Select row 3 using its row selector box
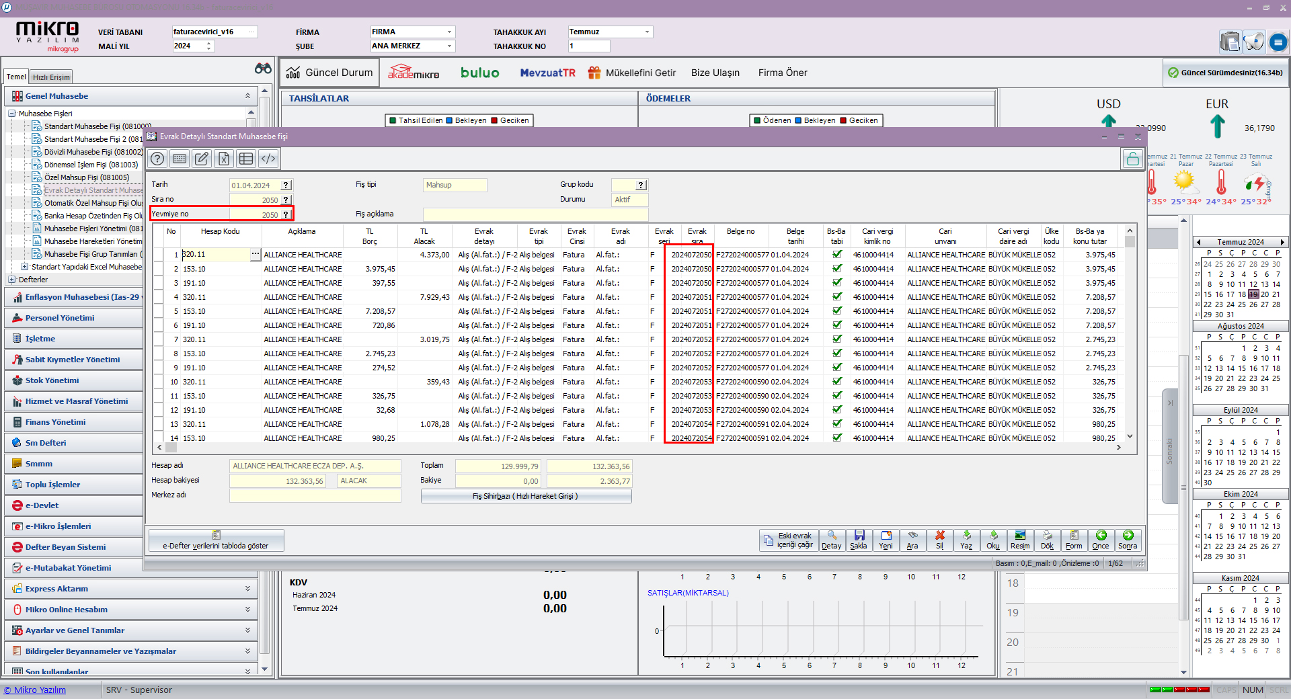 click(x=158, y=283)
